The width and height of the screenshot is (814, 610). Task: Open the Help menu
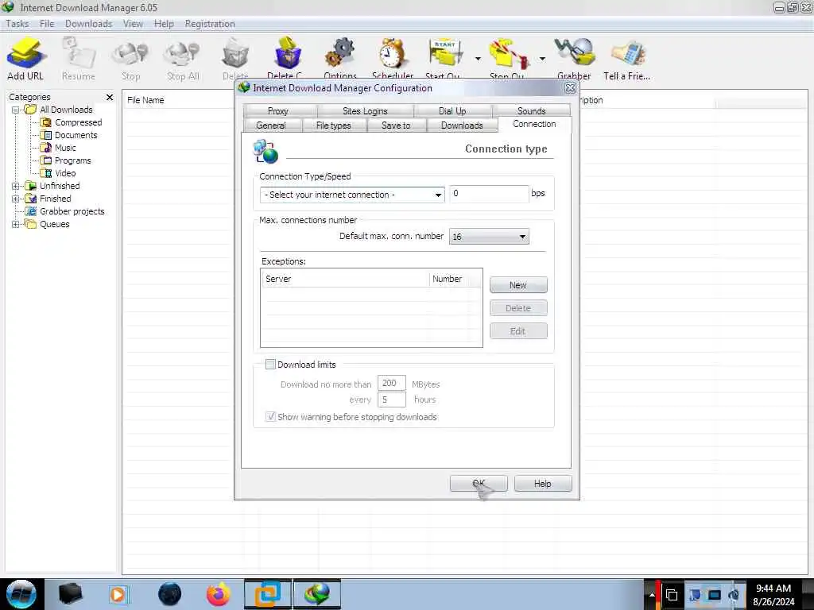[x=164, y=24]
